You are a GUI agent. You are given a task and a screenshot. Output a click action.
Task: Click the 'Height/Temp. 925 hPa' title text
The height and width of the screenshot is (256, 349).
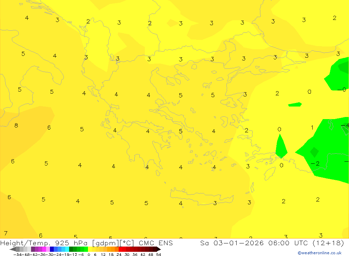[45, 243]
